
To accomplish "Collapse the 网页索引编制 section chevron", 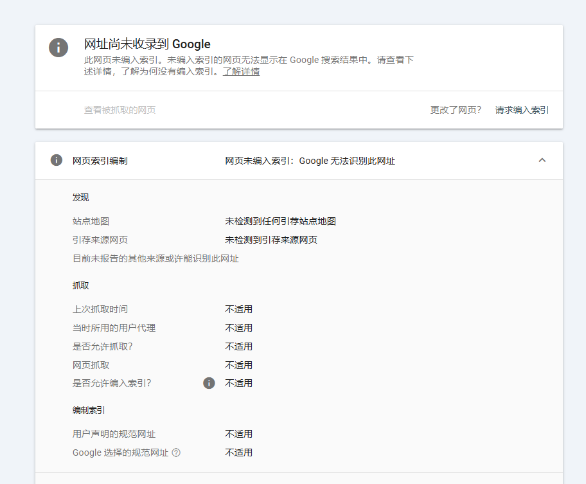I will (x=542, y=160).
